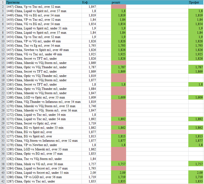Click cell '1453) China, Liquid vs Spirit m3, over 57 max'

[x=44, y=33]
